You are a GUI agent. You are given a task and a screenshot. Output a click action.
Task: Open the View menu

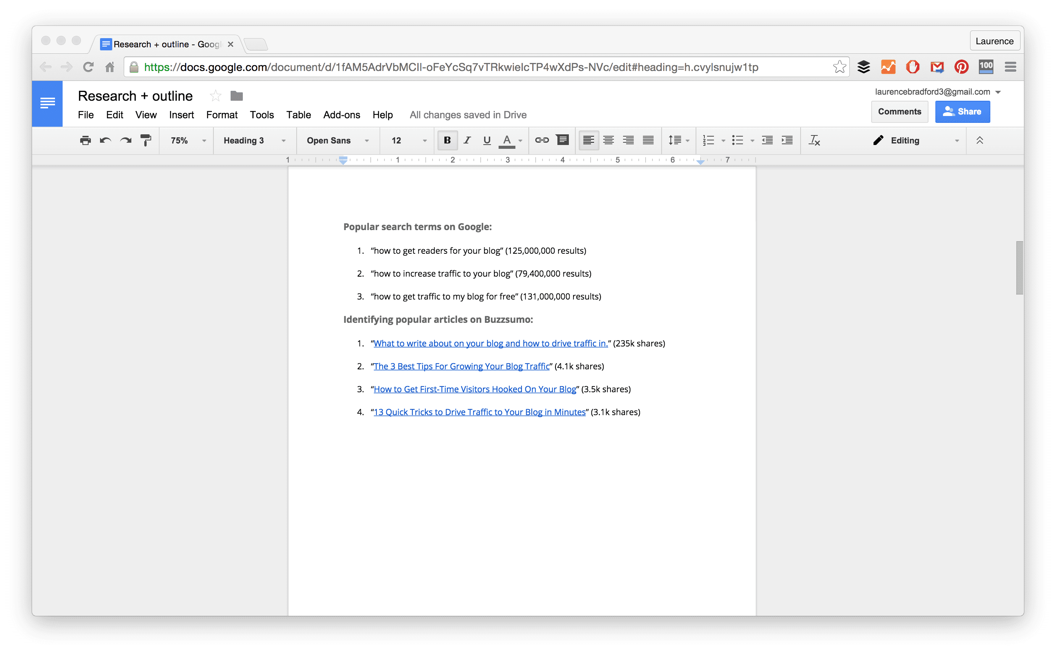point(146,114)
